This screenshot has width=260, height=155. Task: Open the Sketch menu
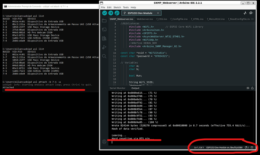click(x=117, y=8)
